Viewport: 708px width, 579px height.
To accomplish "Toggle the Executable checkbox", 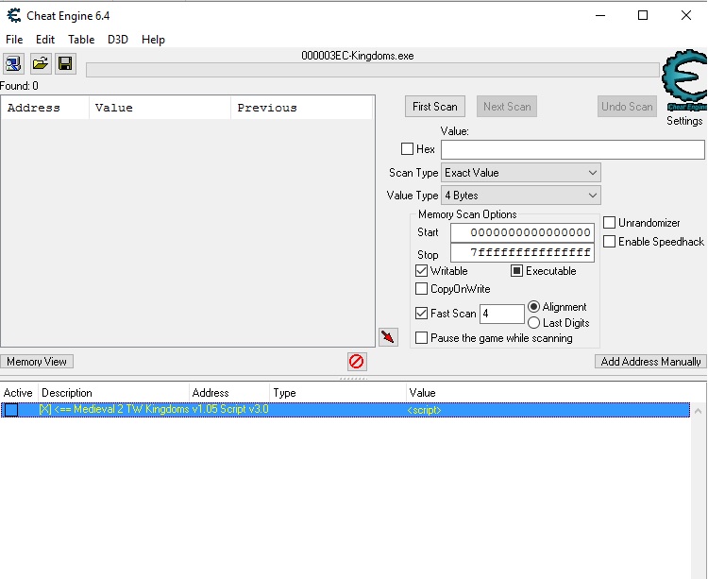I will (x=516, y=270).
